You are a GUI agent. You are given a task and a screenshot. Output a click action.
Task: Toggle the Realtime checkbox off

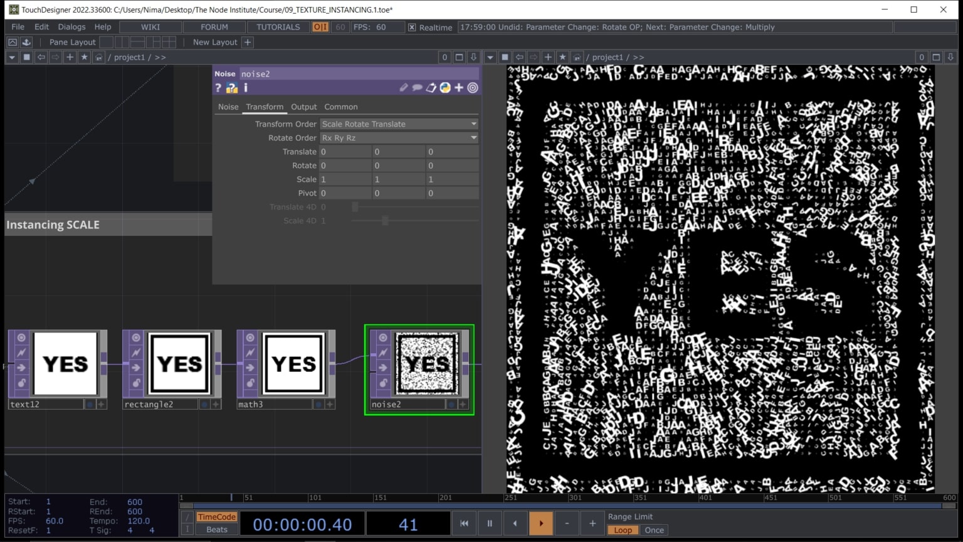click(412, 27)
